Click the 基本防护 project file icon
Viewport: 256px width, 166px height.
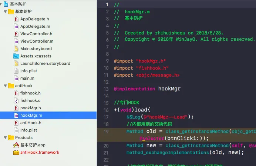click(x=6, y=4)
